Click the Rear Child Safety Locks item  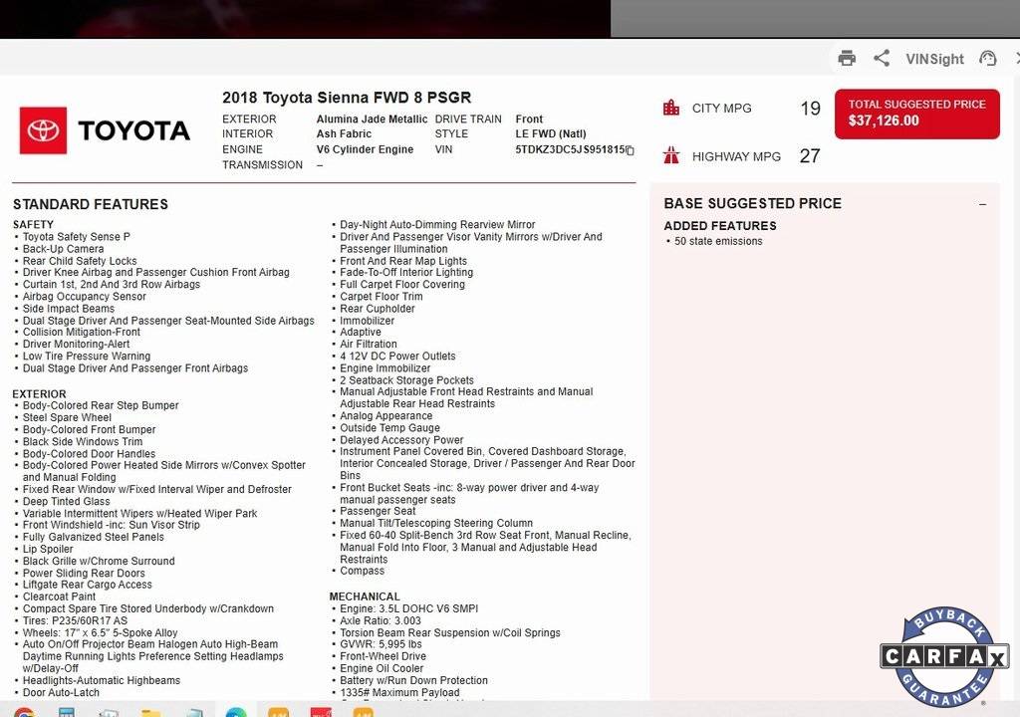(80, 261)
